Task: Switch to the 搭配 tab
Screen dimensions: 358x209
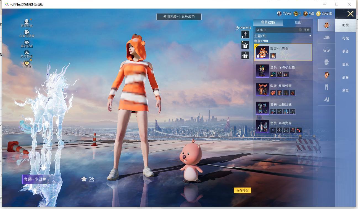Action: (x=298, y=22)
